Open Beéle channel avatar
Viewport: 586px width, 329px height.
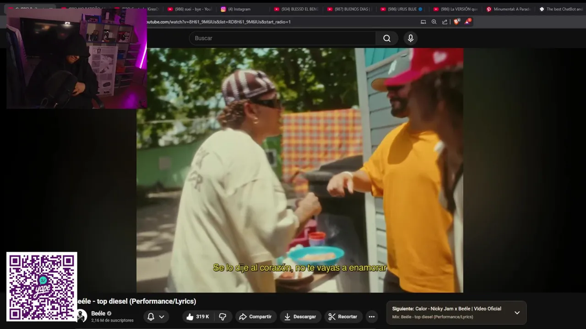tap(81, 316)
